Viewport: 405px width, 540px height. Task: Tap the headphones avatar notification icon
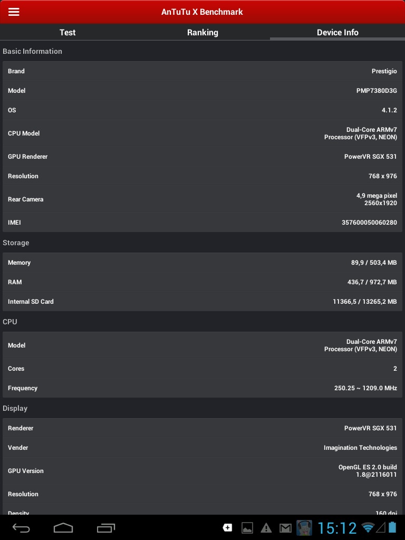point(304,528)
